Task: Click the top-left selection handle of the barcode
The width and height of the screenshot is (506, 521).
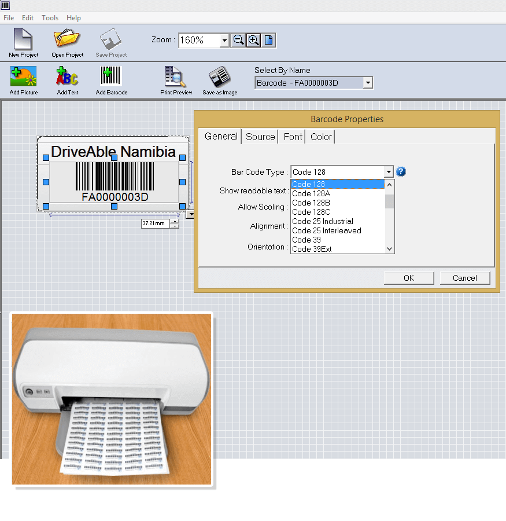Action: tap(46, 157)
